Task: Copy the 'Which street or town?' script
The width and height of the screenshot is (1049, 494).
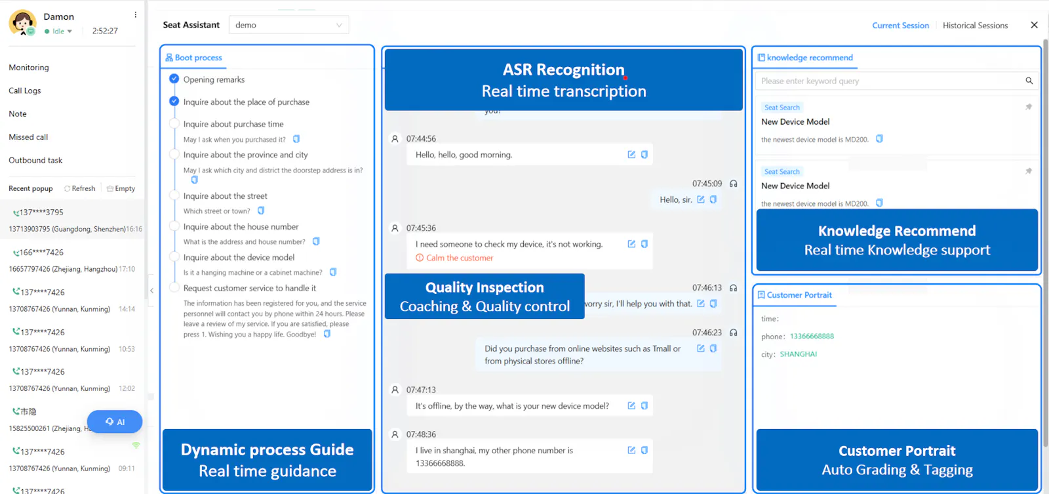Action: (x=261, y=211)
